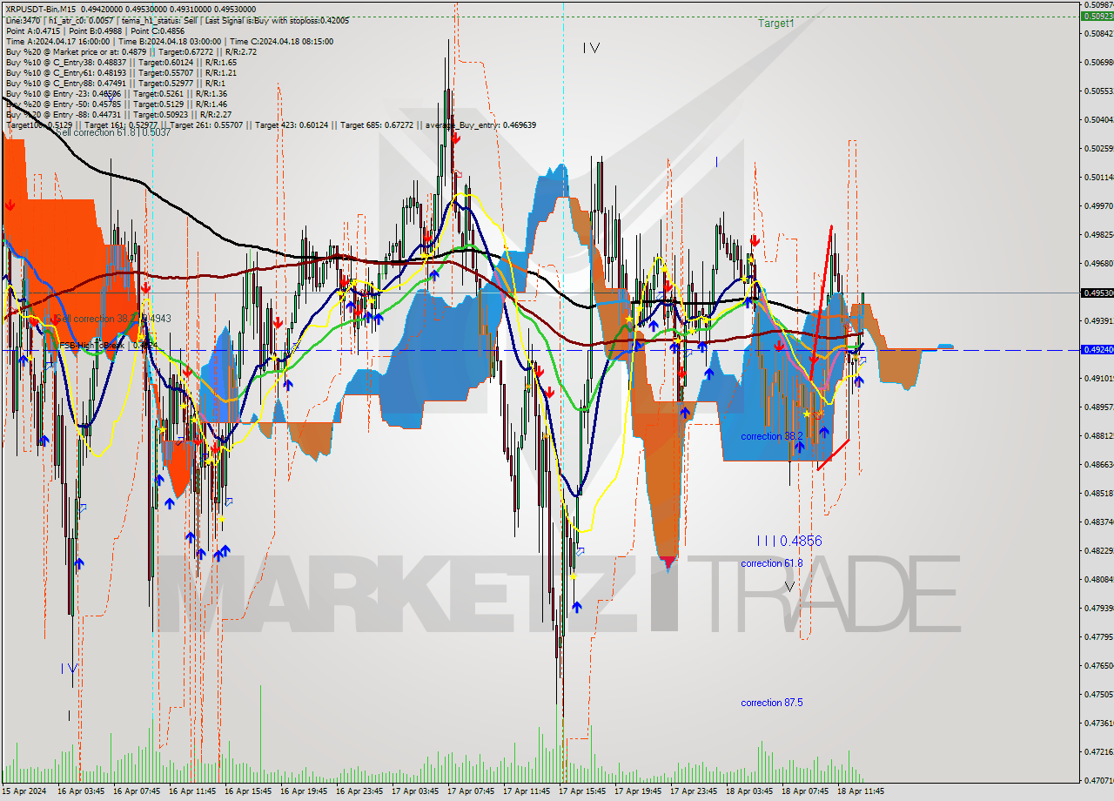1114x801 pixels.
Task: Click the blue 'correction 61.8' label
Action: (x=772, y=563)
